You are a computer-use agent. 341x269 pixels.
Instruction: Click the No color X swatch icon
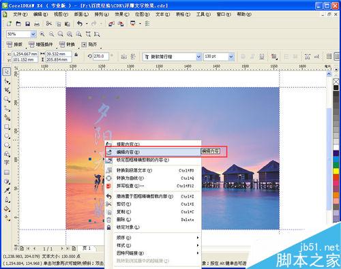336,82
